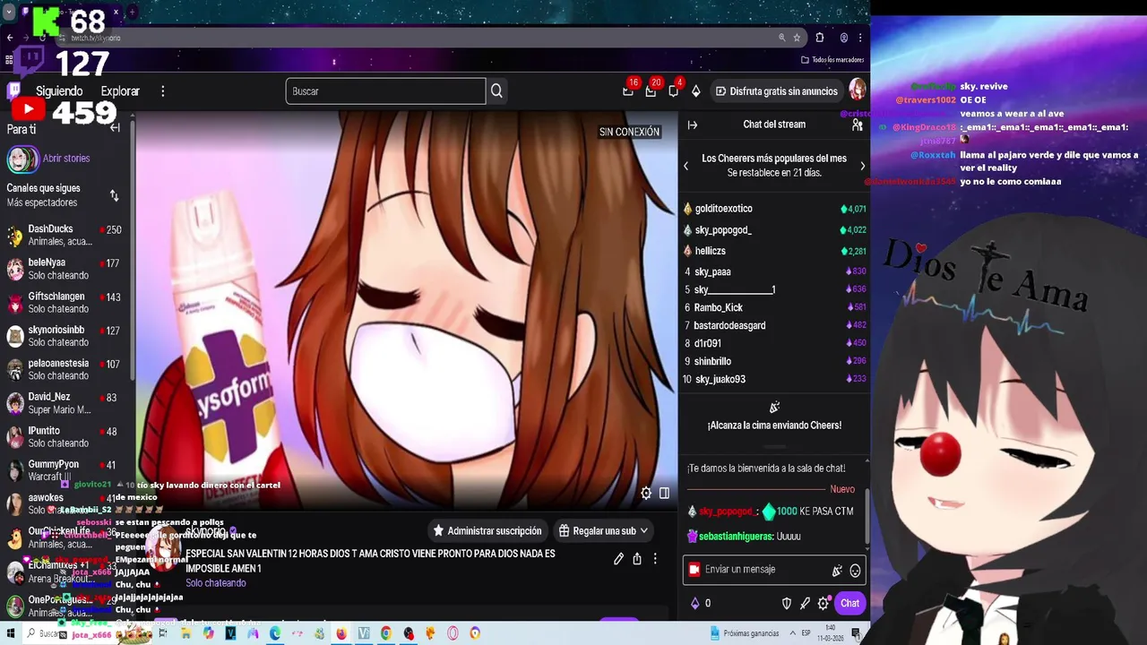Screen dimensions: 1147x645
Task: Open Abrir stories link
Action: 66,159
